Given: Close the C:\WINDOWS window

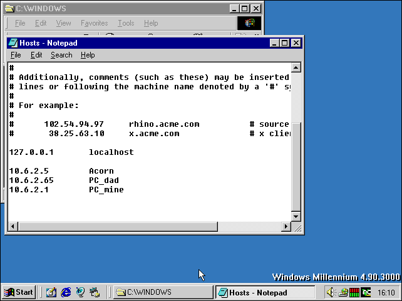Looking at the screenshot, I should 256,9.
